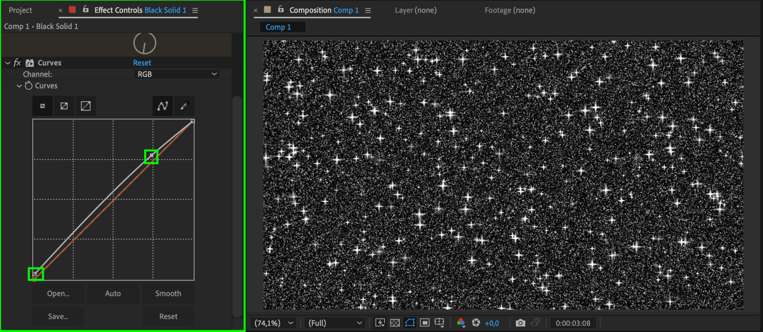Click the Smooth button under curves
The image size is (763, 332).
point(168,294)
